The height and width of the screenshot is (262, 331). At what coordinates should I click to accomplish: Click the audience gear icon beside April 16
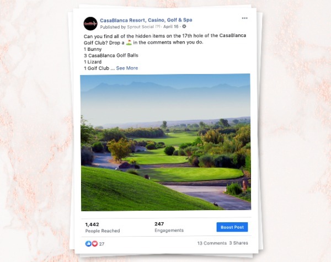[x=184, y=26]
